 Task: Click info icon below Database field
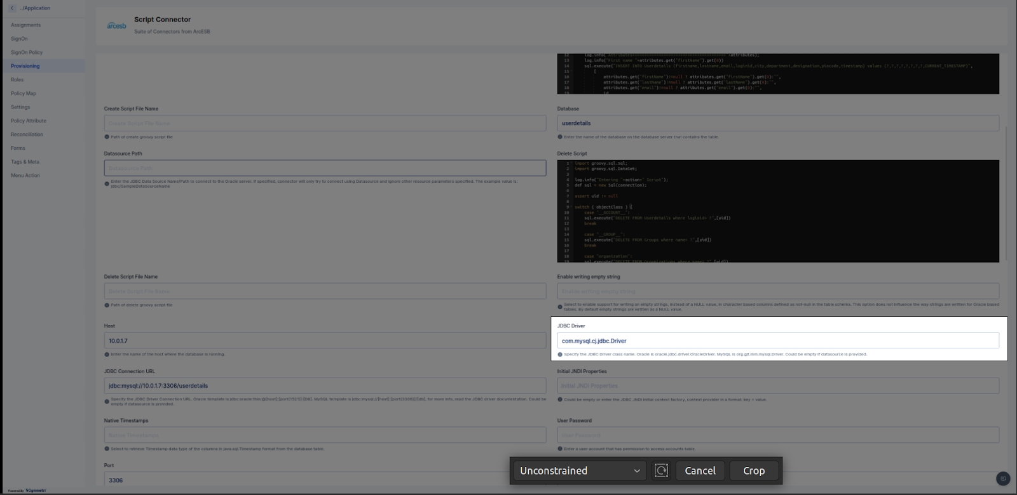560,137
